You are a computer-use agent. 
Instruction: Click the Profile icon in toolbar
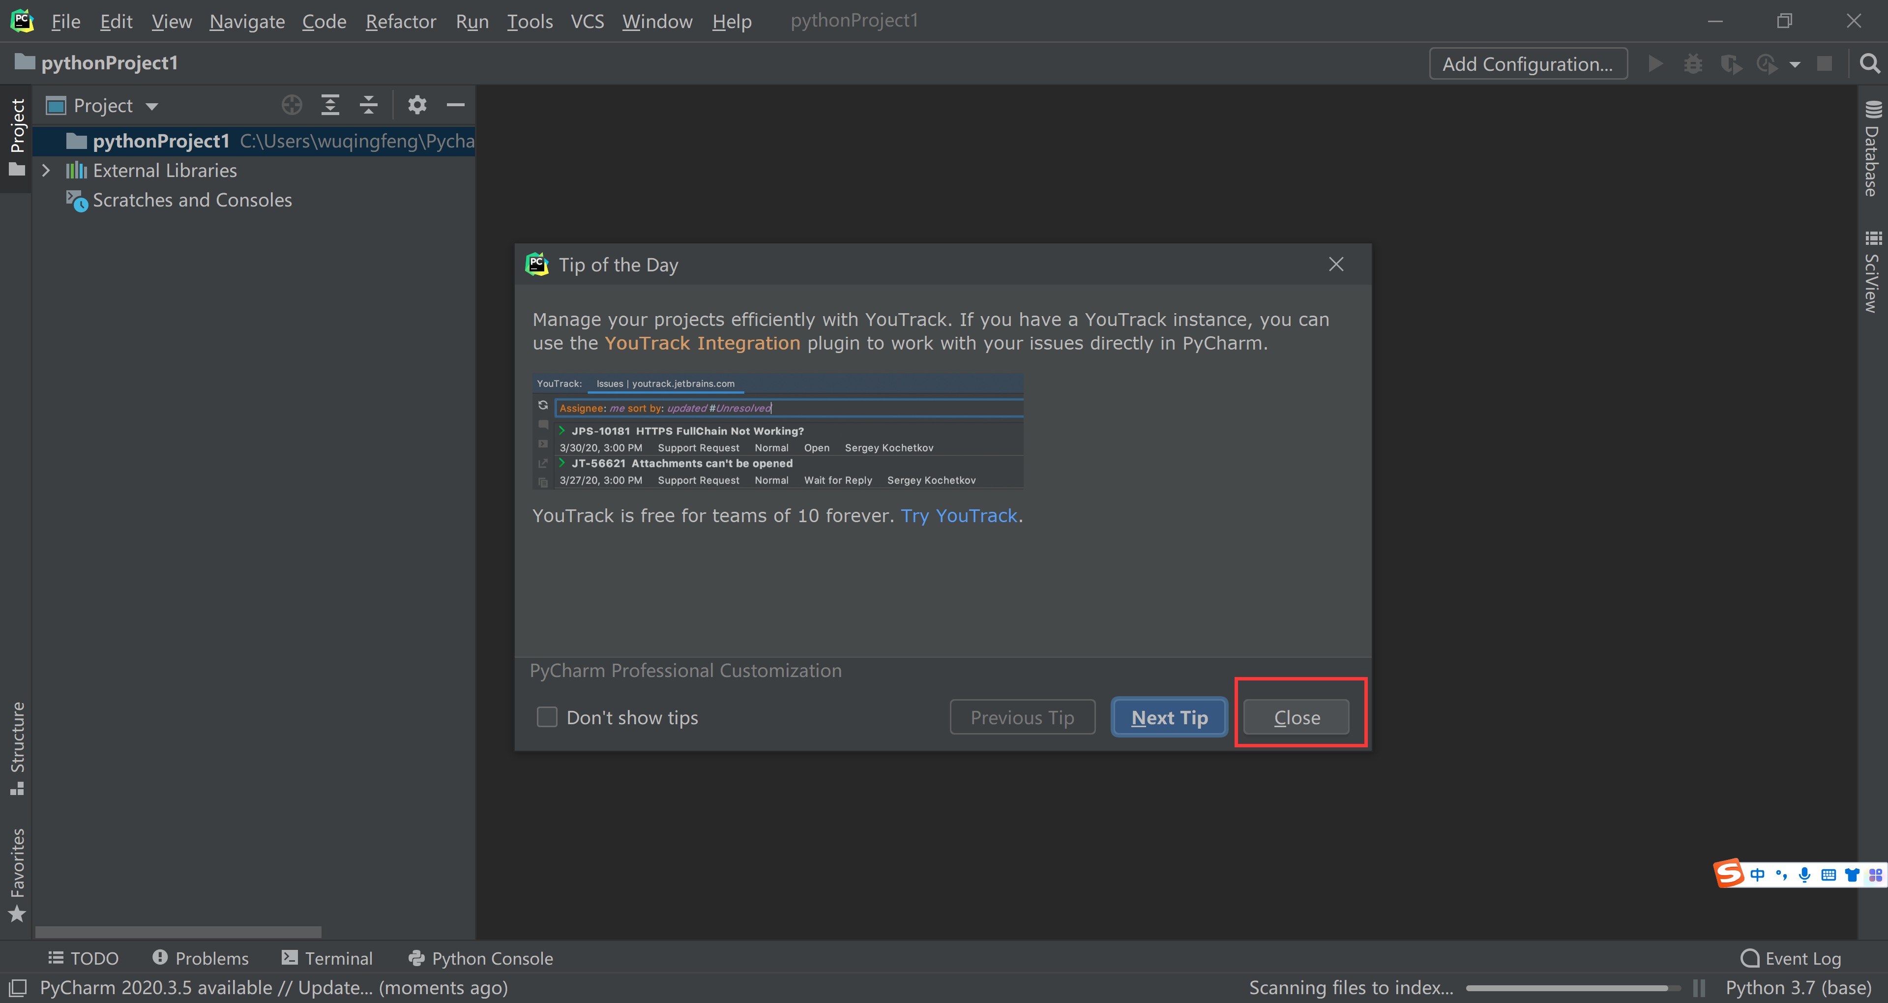1767,64
